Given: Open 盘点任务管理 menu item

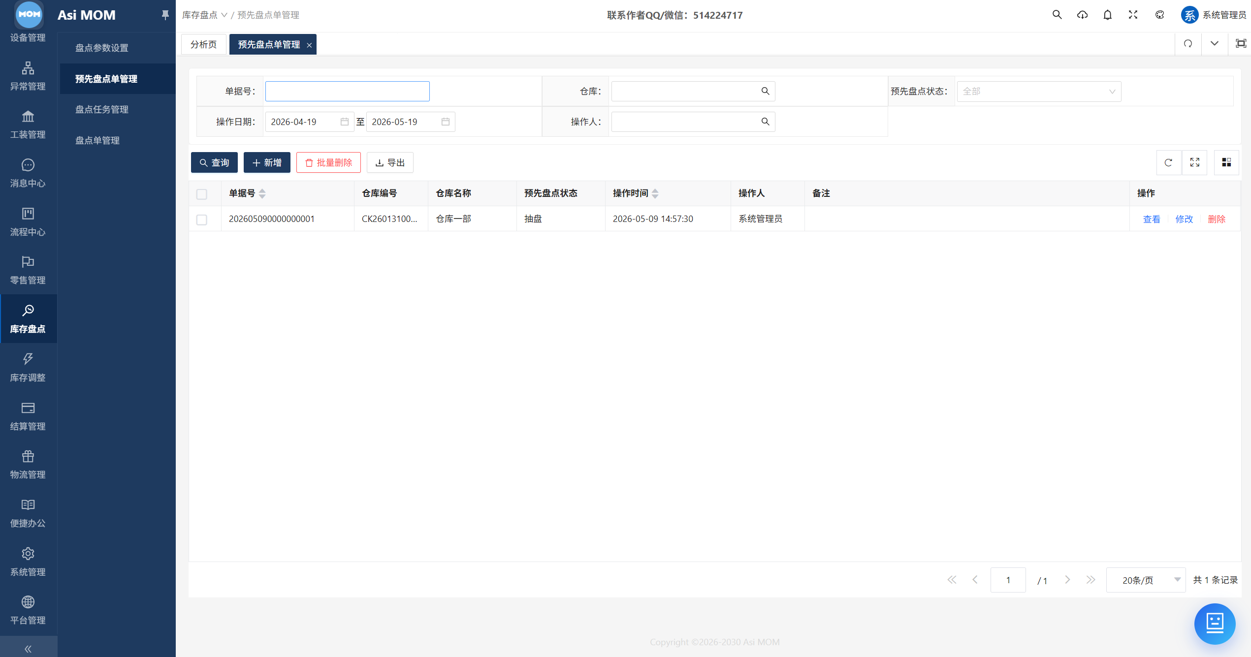Looking at the screenshot, I should click(102, 109).
